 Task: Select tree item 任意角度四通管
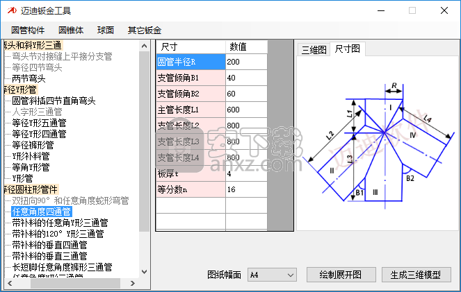click(x=42, y=212)
